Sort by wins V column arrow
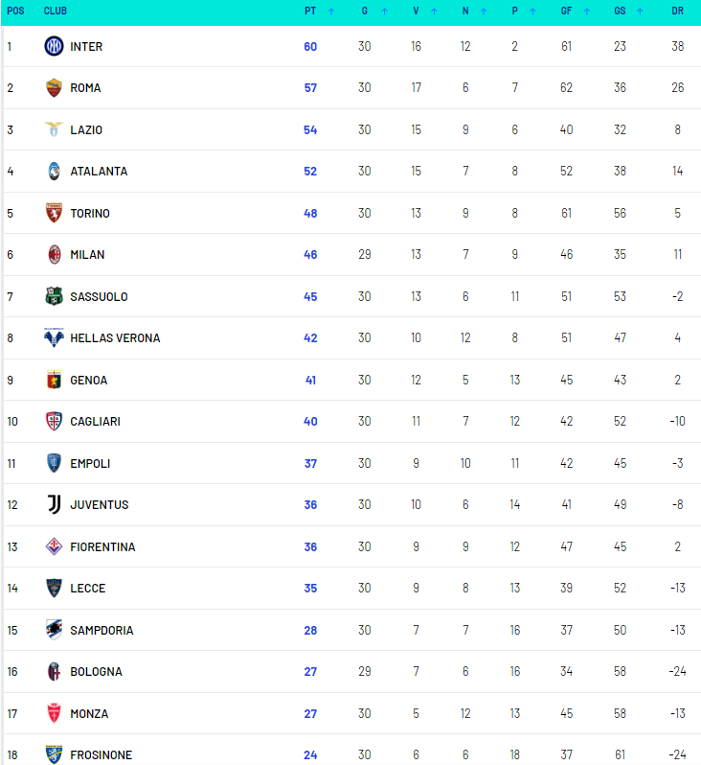Image resolution: width=701 pixels, height=765 pixels. click(x=434, y=12)
